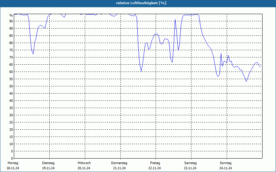Click the '24.11.24' date label
The height and width of the screenshot is (172, 276).
pos(226,168)
